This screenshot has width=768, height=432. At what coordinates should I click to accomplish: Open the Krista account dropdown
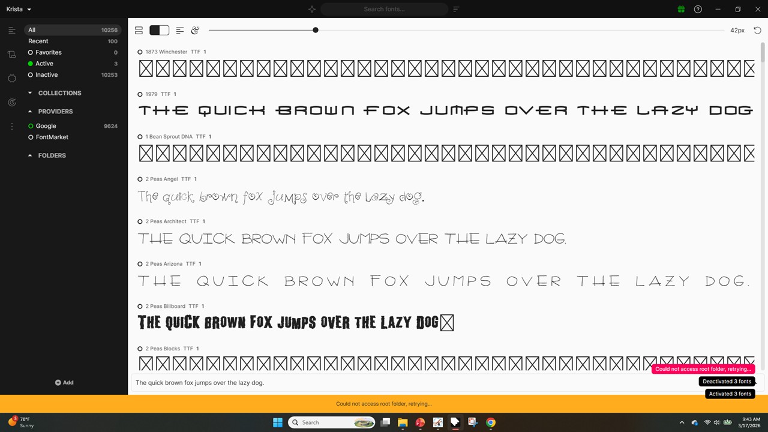click(18, 9)
